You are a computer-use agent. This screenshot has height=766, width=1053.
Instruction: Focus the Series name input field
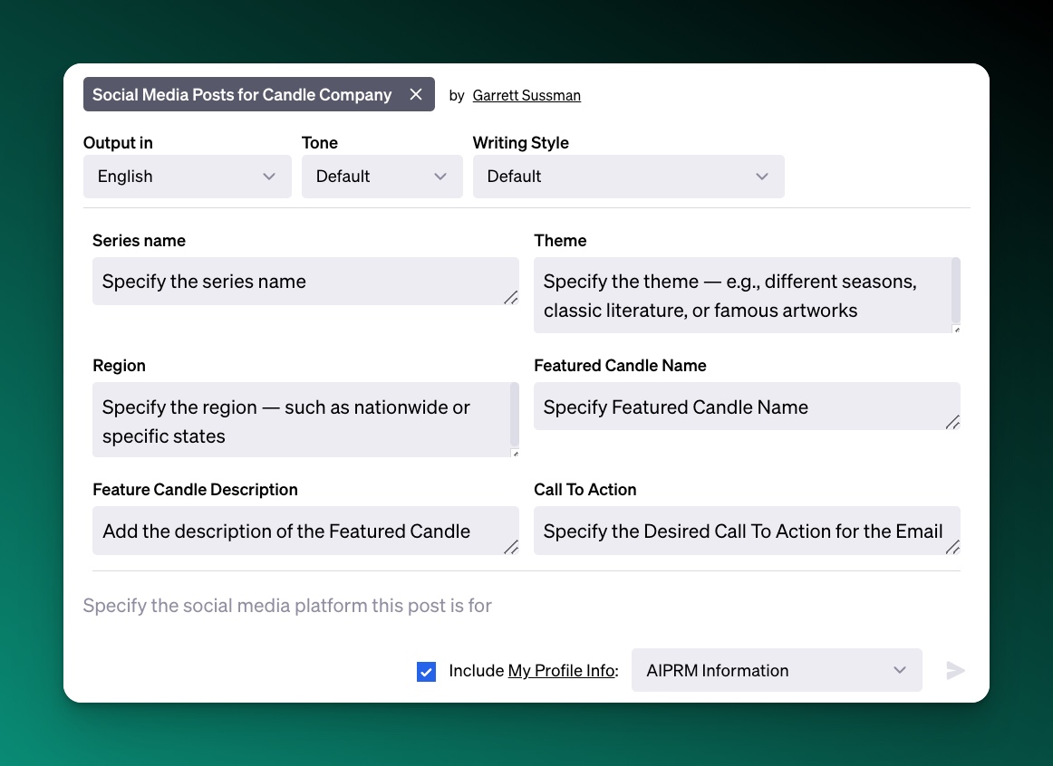tap(299, 282)
